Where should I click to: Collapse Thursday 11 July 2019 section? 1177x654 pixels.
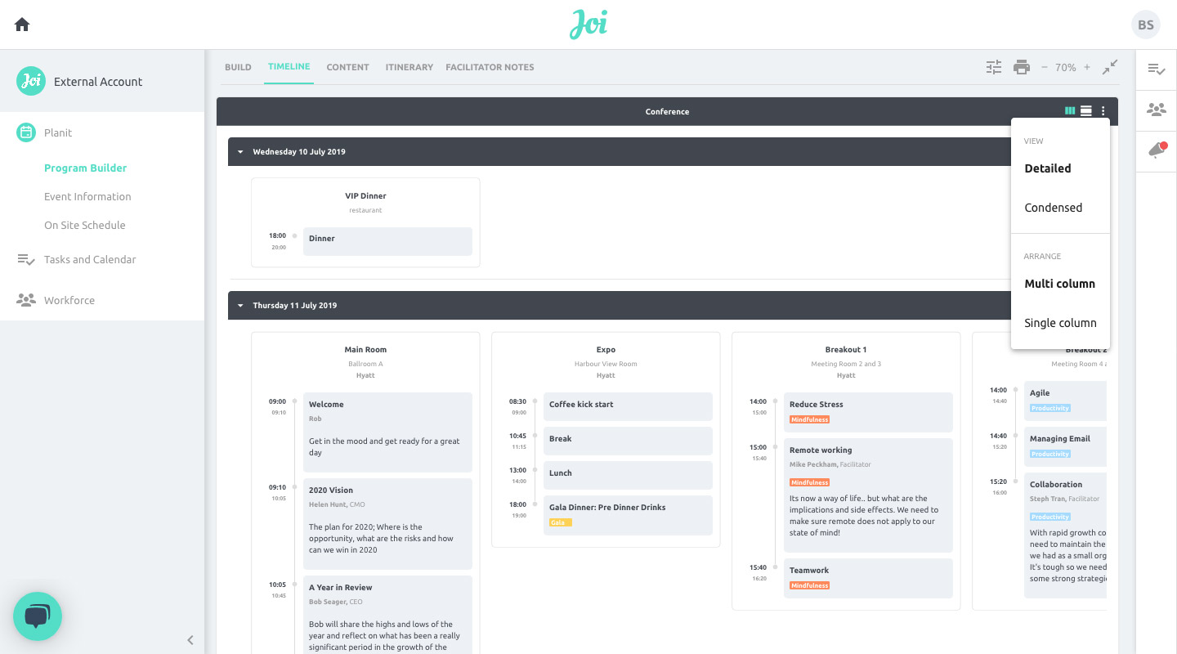tap(240, 306)
